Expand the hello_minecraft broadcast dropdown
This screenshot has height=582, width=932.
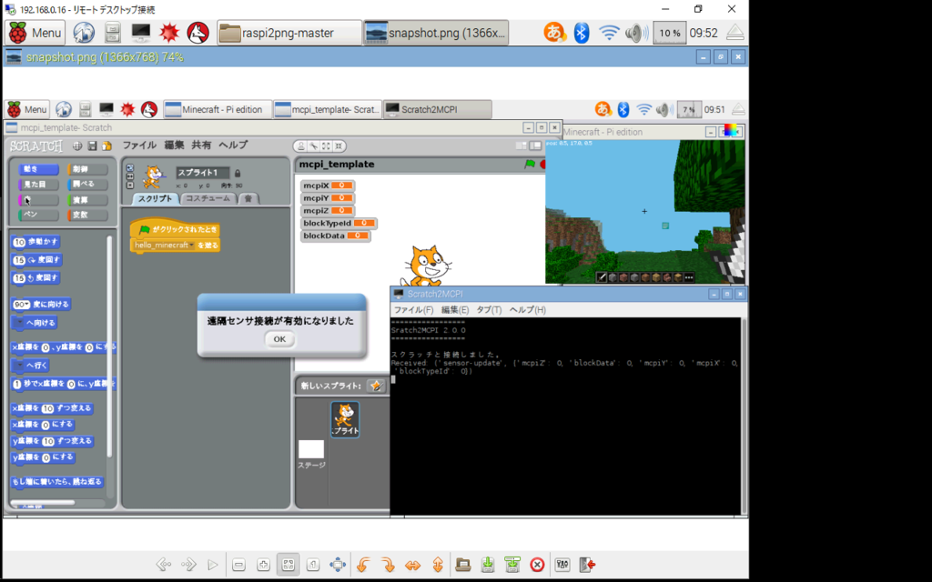[x=191, y=246]
